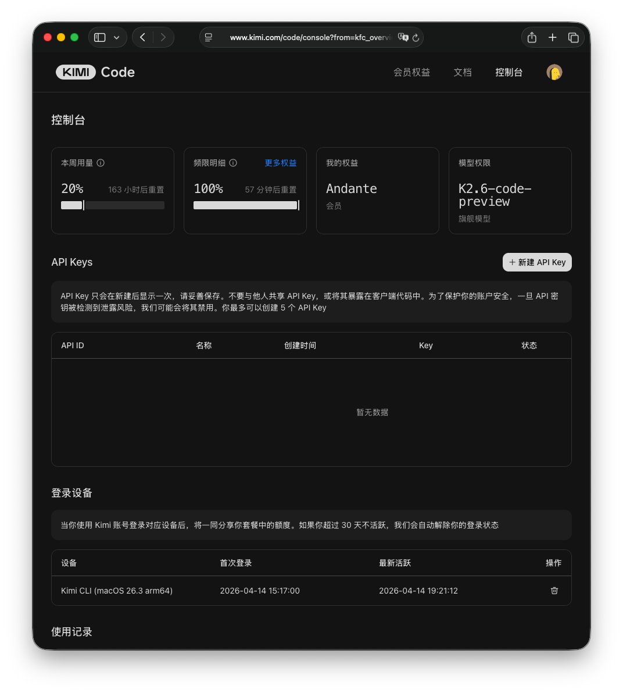The image size is (623, 693).
Task: Go forward with the forward arrow
Action: pyautogui.click(x=163, y=38)
